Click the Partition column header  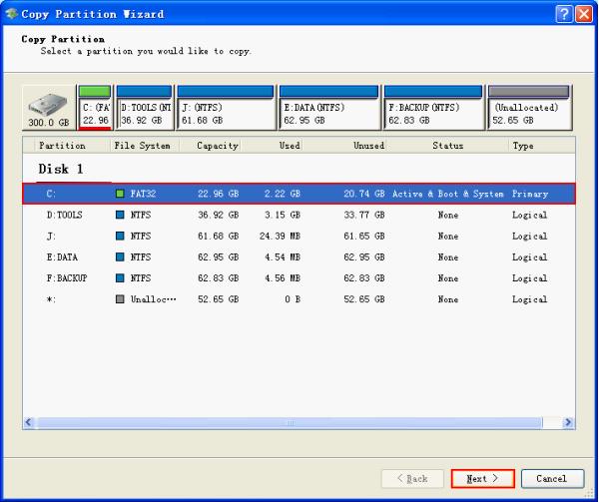[62, 146]
